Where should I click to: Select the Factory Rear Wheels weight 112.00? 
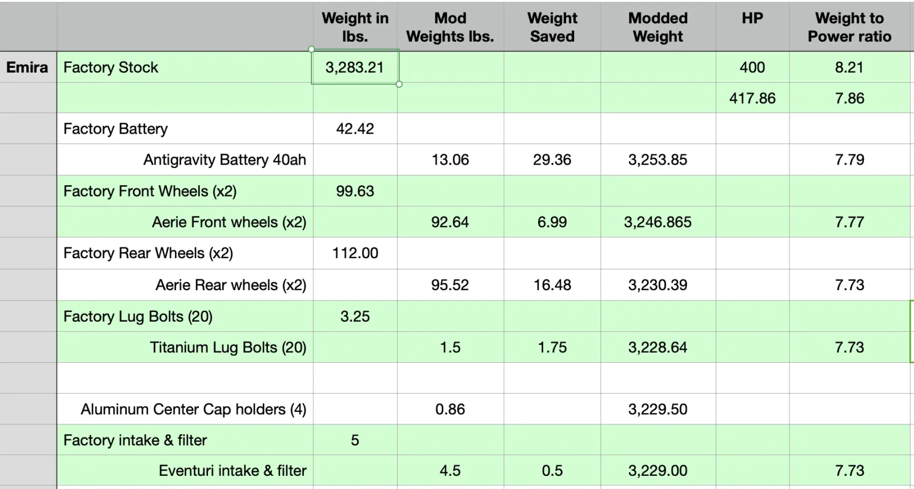pos(355,253)
